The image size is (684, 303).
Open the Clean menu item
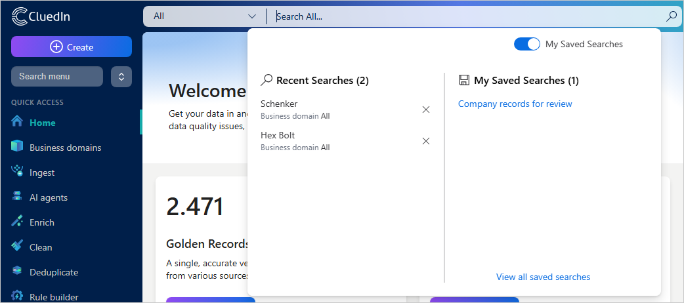71,247
